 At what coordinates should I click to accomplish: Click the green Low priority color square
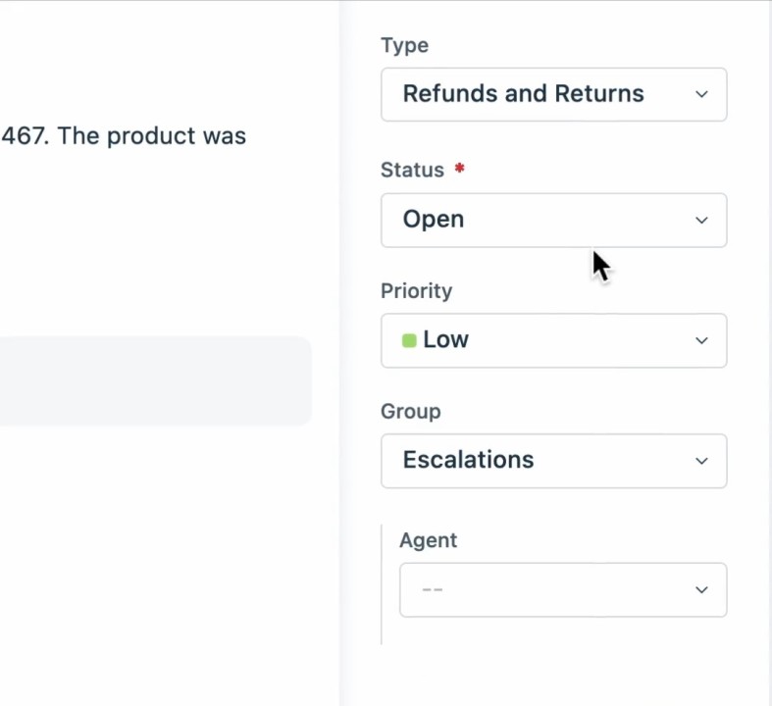coord(409,340)
